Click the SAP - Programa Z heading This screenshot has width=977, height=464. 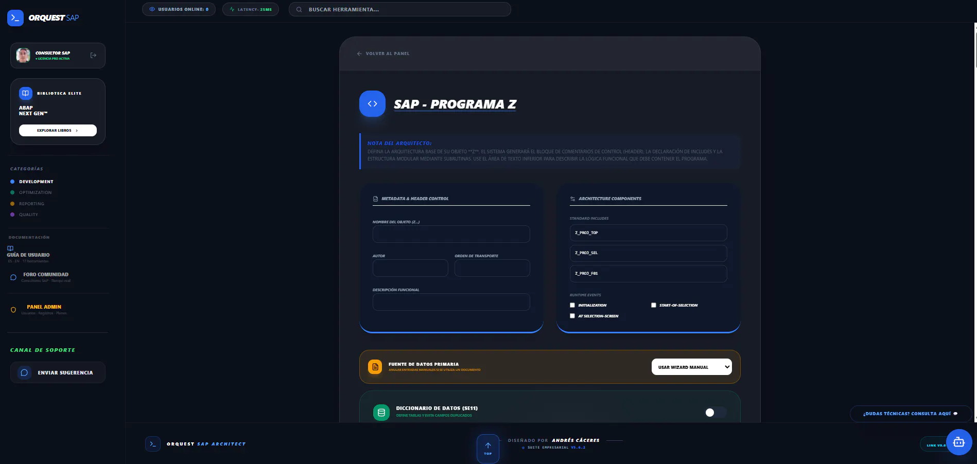point(455,104)
